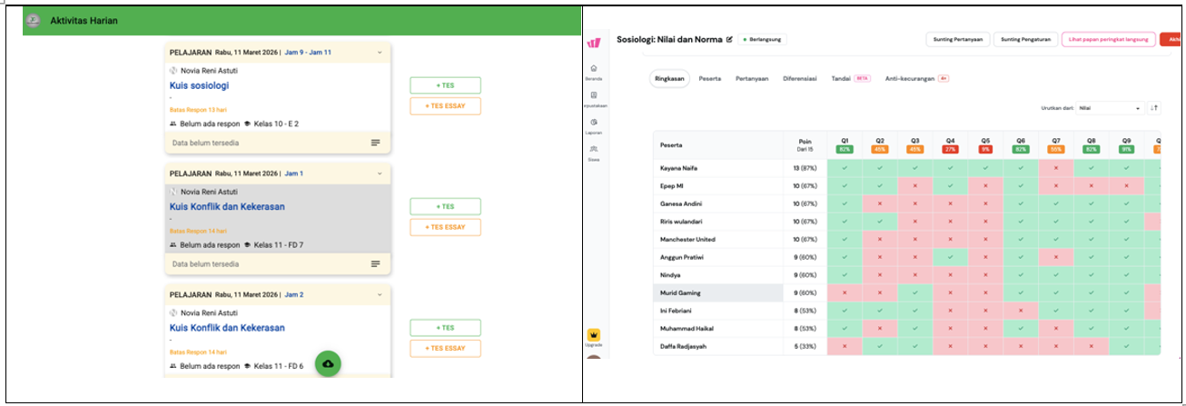Click the Siswa students sidebar icon

[x=593, y=151]
